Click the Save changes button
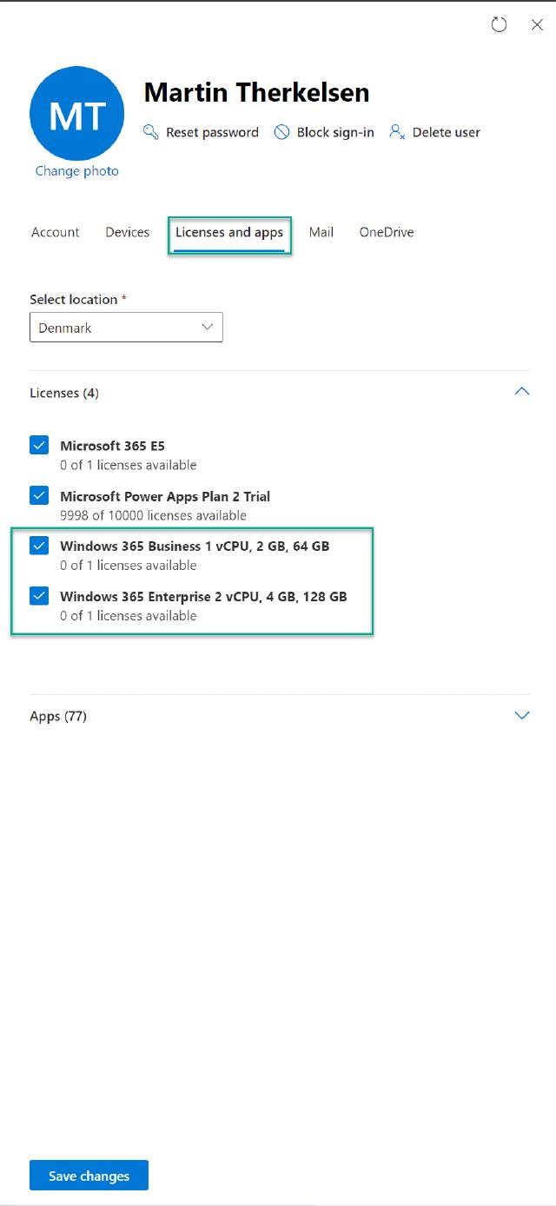Screen dimensions: 556x1206 89,1176
